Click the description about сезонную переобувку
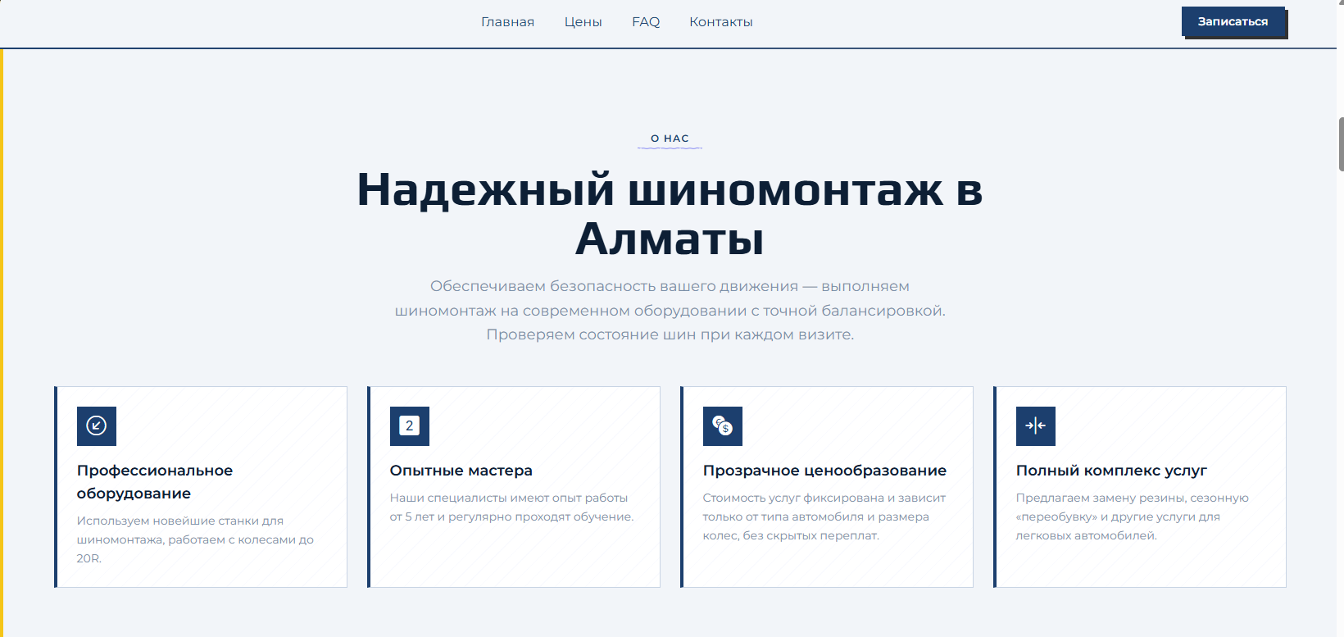Image resolution: width=1344 pixels, height=637 pixels. click(1132, 516)
